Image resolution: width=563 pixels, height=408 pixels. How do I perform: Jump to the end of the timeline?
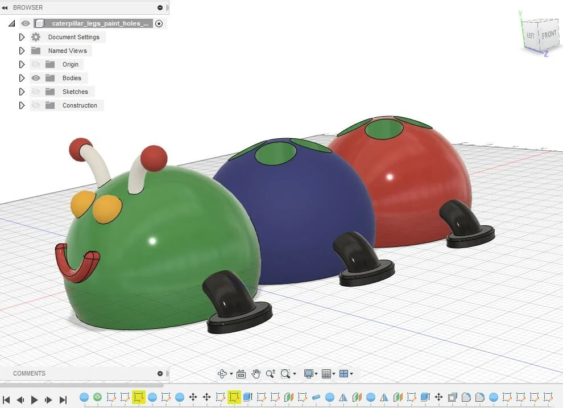coord(63,399)
